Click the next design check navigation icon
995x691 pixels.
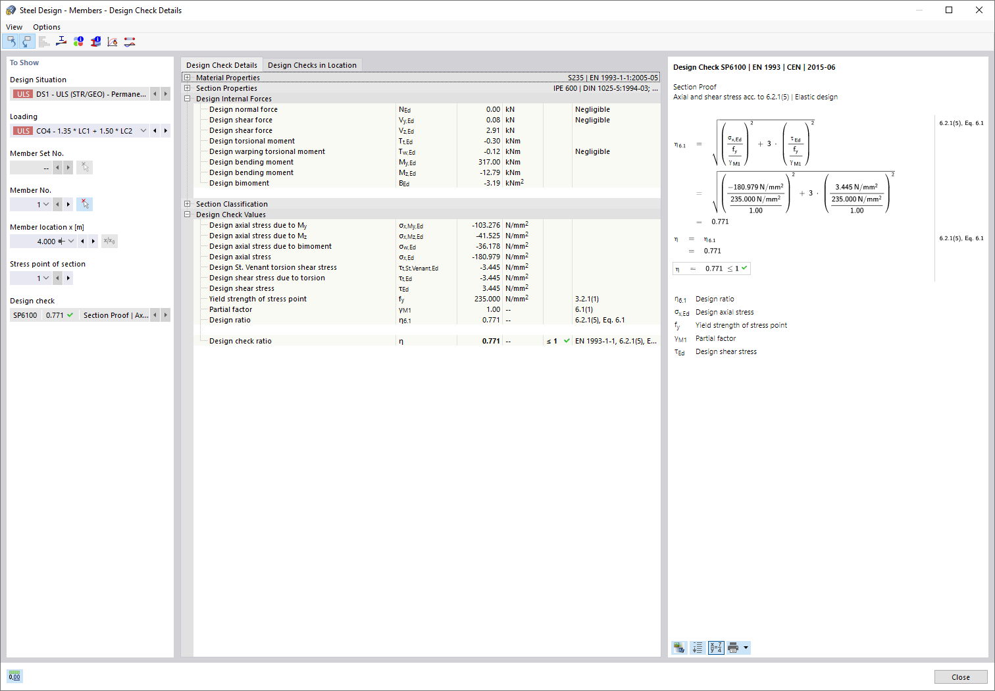coord(27,41)
